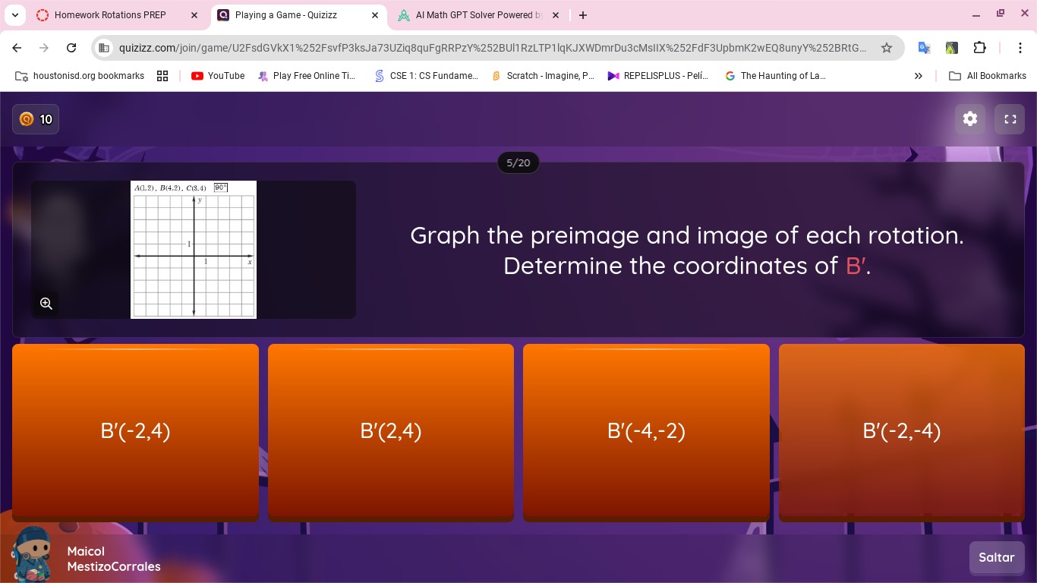Open the Google Translate extension icon
The image size is (1037, 583).
[924, 48]
